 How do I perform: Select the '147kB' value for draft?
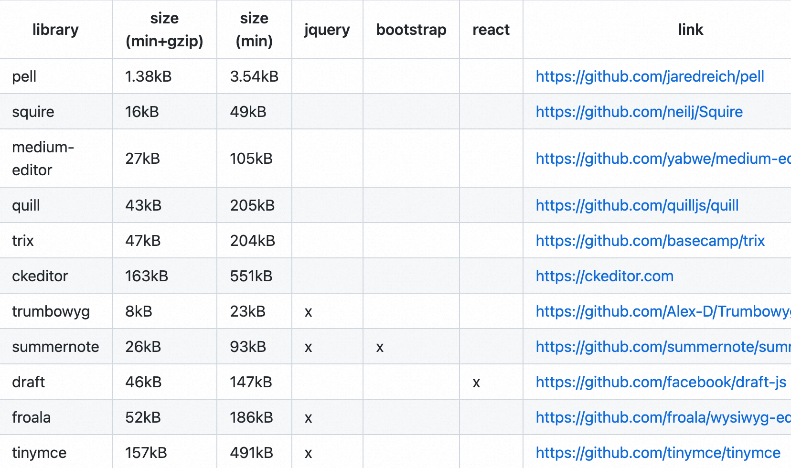(x=251, y=382)
